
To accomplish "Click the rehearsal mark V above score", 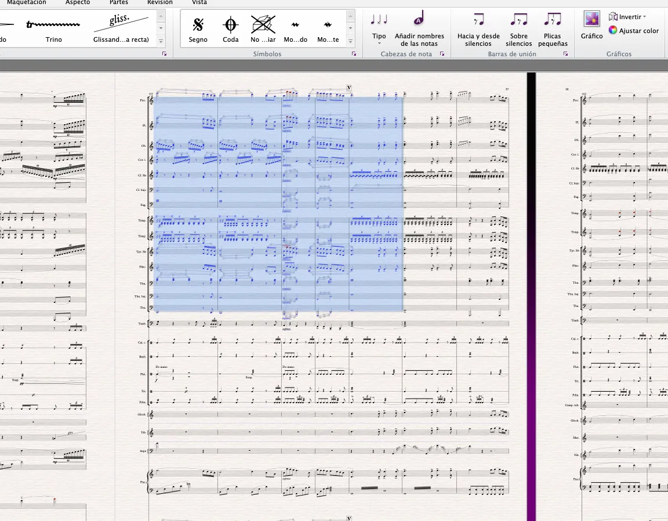I will (348, 88).
